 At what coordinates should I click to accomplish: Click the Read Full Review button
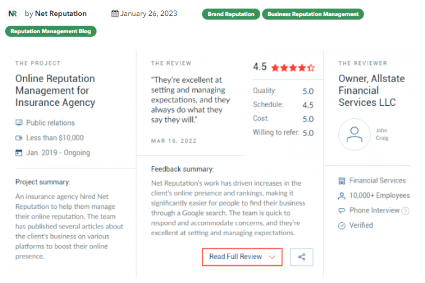235,257
